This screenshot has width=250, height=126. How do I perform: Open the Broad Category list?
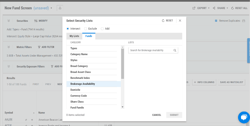(94, 66)
